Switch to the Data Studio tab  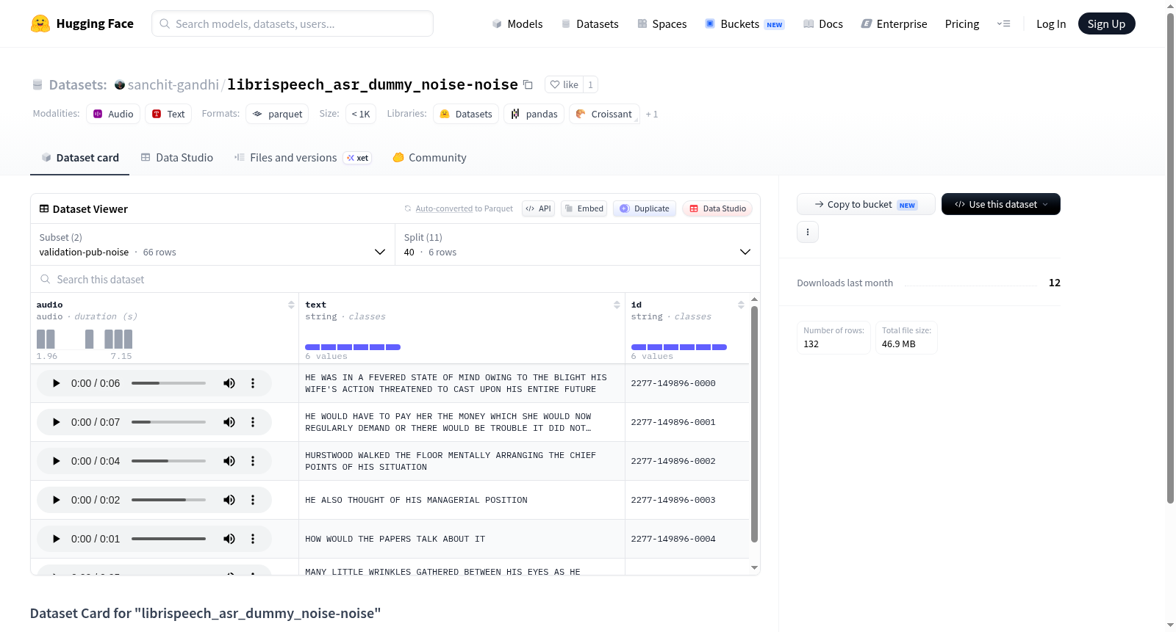pyautogui.click(x=177, y=157)
